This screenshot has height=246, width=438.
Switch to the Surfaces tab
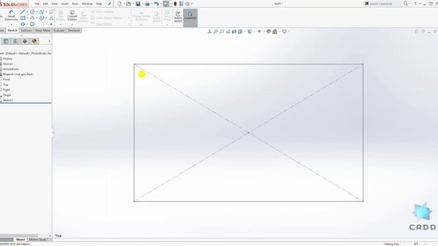click(x=26, y=30)
